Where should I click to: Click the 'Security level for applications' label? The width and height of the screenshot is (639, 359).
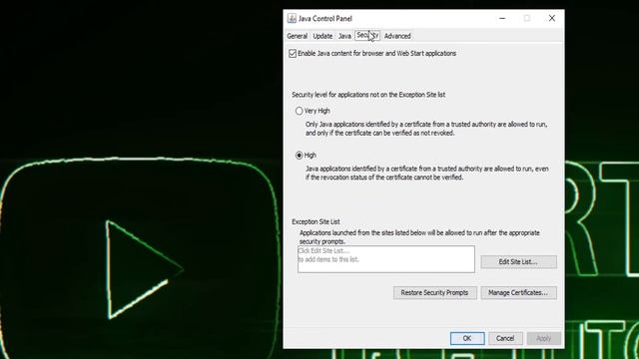pyautogui.click(x=368, y=95)
